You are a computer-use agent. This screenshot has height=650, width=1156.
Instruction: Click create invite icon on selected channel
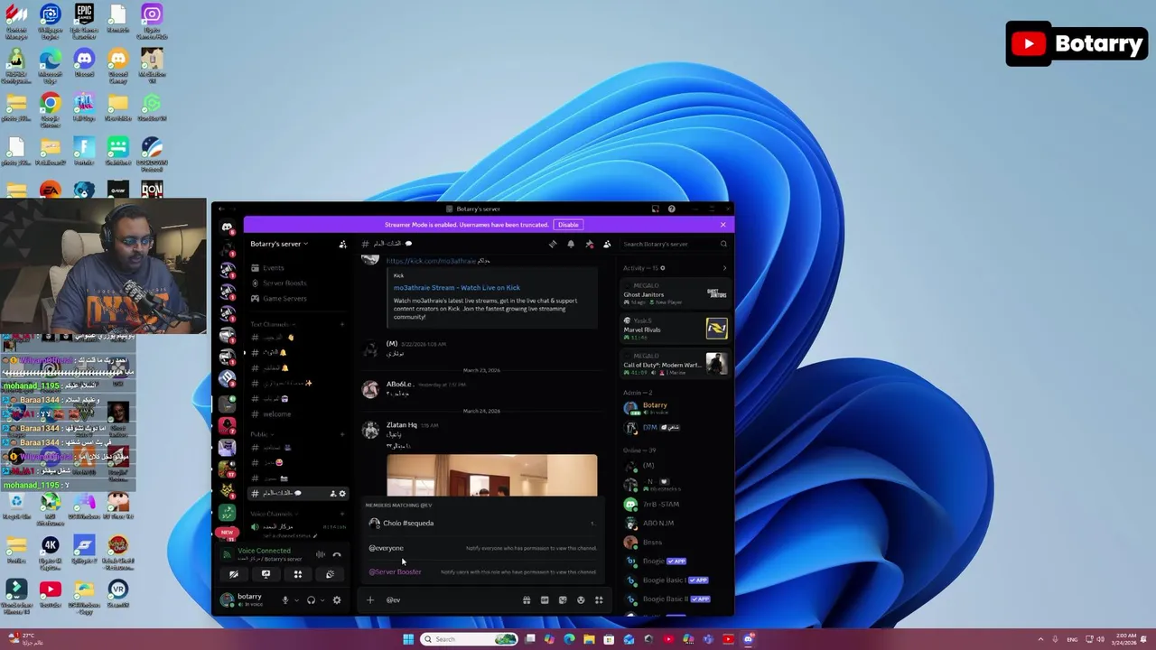[332, 494]
